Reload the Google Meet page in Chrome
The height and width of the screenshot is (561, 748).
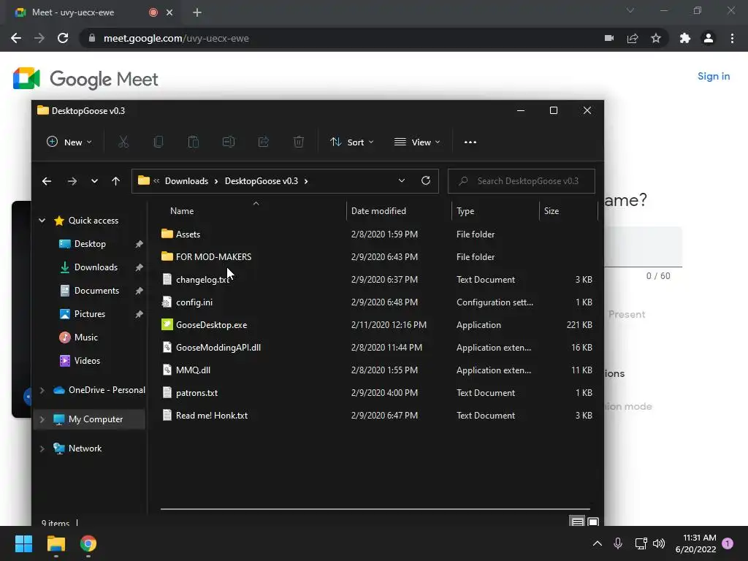[x=63, y=38]
